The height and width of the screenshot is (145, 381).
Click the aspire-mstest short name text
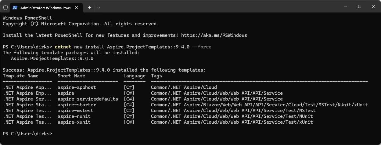75,111
